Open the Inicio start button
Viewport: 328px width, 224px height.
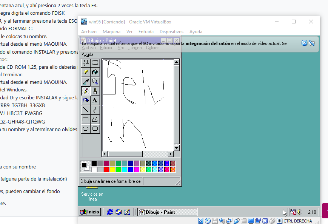coord(90,212)
